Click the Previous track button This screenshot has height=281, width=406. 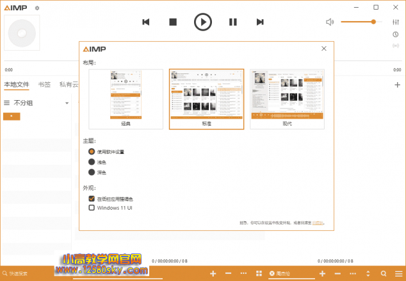[146, 22]
